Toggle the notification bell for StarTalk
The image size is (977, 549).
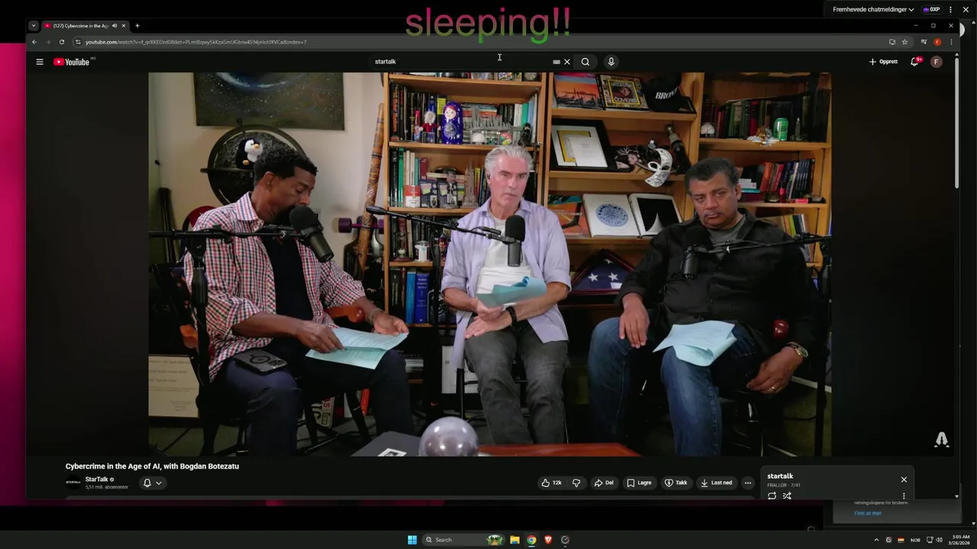[153, 483]
